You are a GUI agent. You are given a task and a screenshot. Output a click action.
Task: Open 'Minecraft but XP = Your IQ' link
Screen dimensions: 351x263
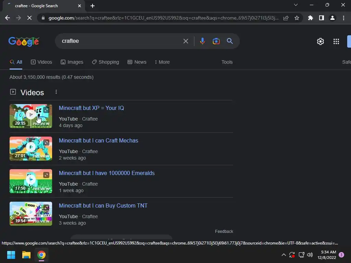[91, 108]
